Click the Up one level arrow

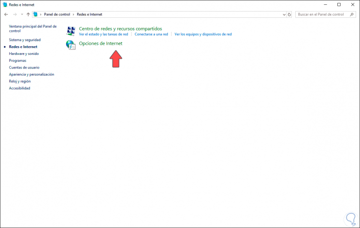point(28,14)
